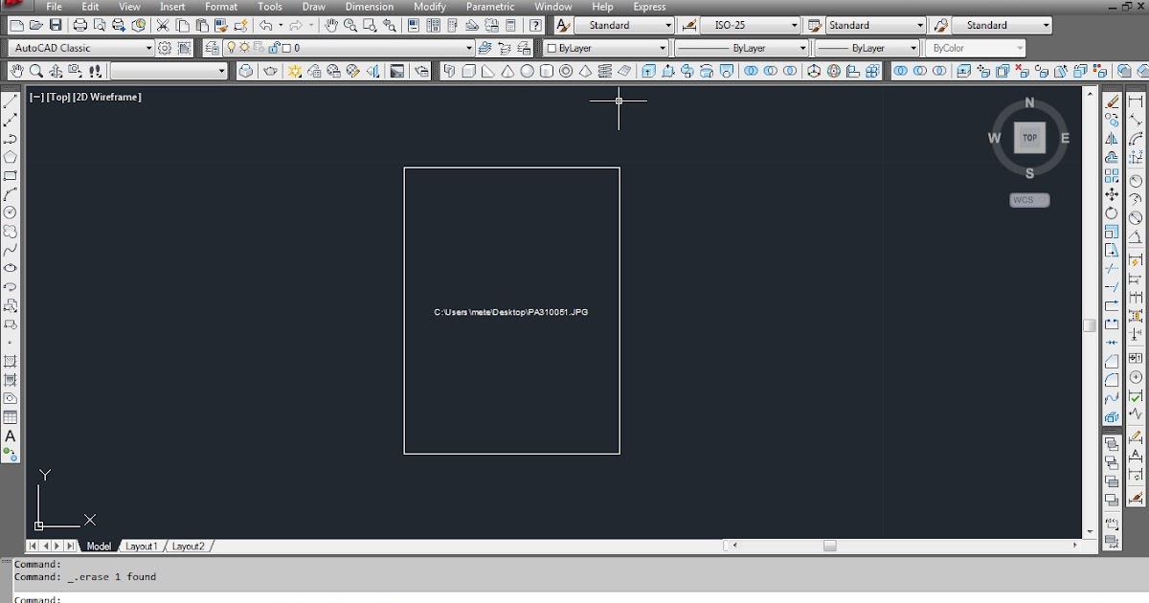Viewport: 1149px width, 603px height.
Task: Click the Workspace Settings gear icon
Action: pos(165,47)
